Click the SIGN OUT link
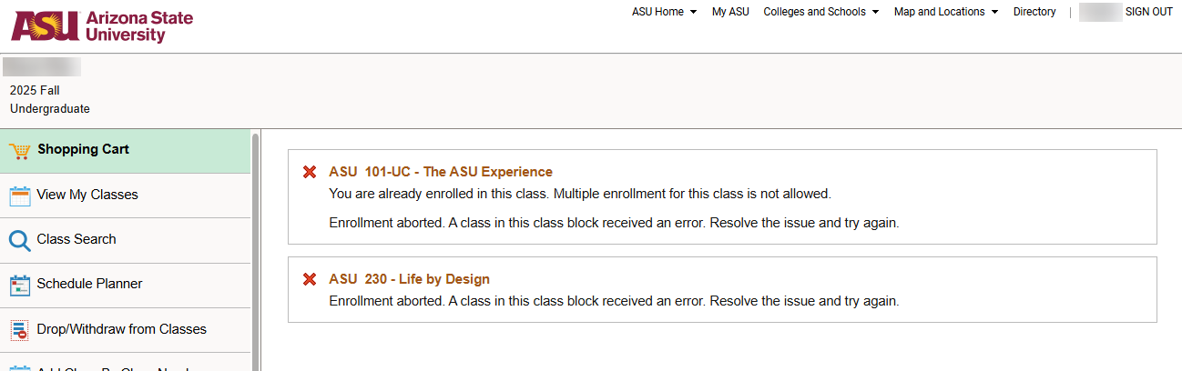The image size is (1182, 371). click(x=1148, y=12)
